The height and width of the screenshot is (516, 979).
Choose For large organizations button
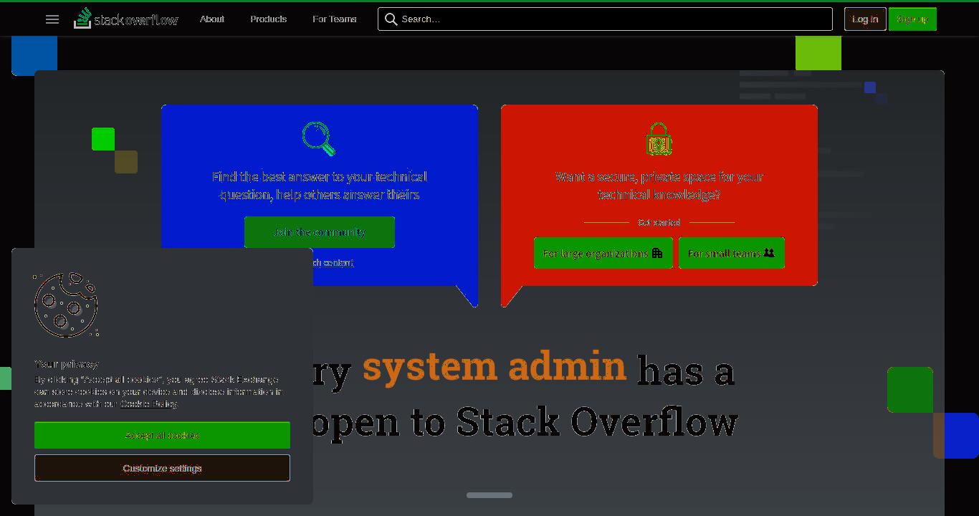(x=603, y=253)
